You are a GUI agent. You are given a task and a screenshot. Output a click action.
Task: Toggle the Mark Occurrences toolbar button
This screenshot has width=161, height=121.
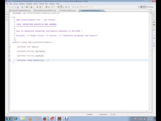coord(61,7)
